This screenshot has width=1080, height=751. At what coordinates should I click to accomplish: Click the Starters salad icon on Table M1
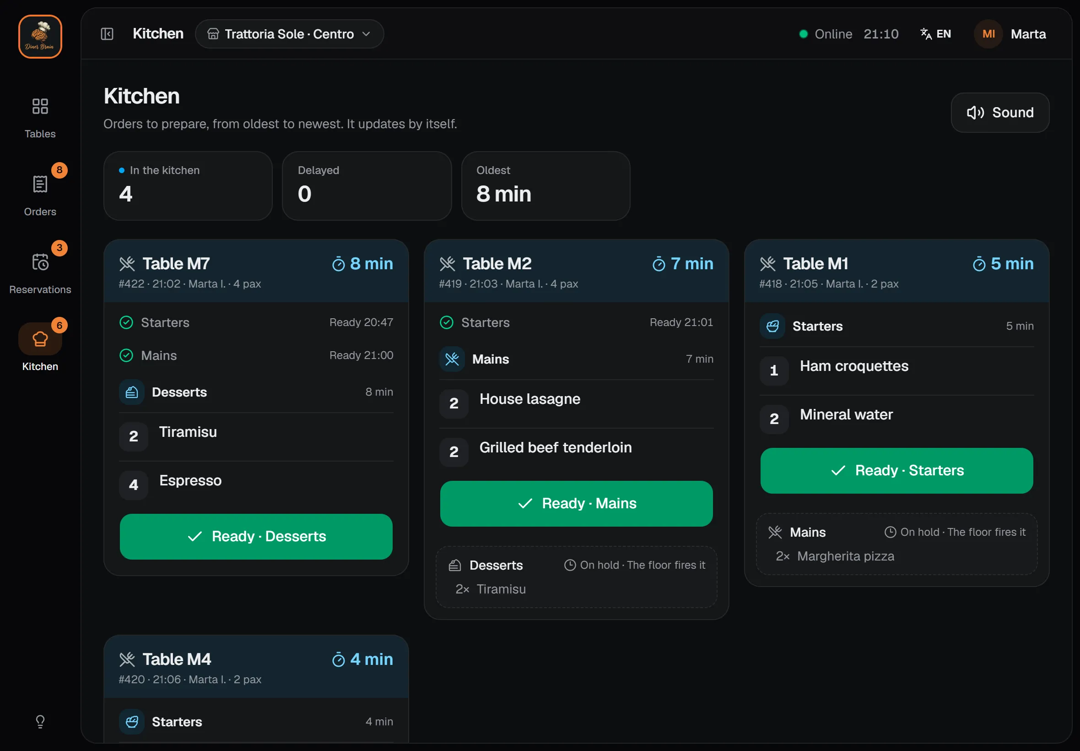(x=772, y=326)
